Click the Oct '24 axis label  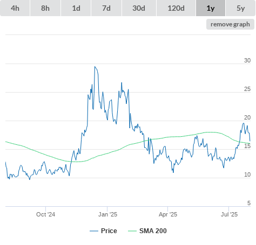(x=45, y=214)
